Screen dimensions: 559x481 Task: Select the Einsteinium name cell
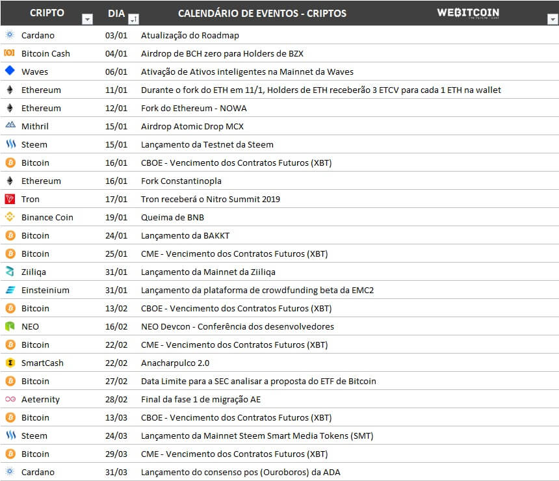pyautogui.click(x=45, y=290)
